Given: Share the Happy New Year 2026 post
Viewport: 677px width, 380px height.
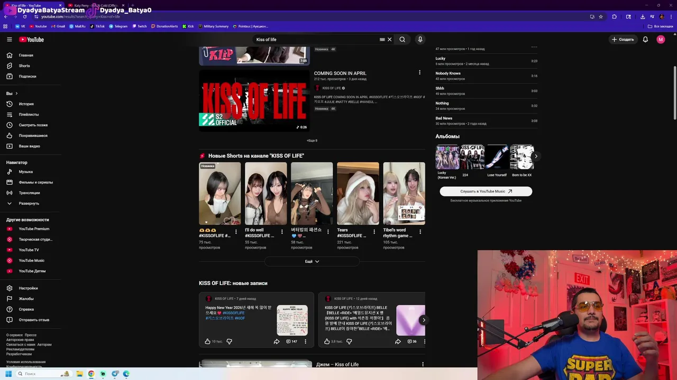Looking at the screenshot, I should coord(277,341).
